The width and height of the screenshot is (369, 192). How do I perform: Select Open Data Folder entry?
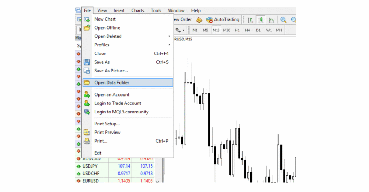128,82
